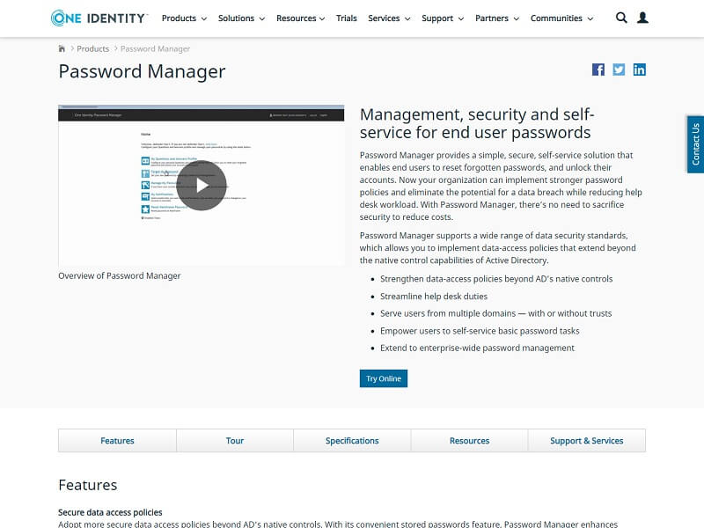Click the Overview of Password Manager caption

click(x=120, y=275)
